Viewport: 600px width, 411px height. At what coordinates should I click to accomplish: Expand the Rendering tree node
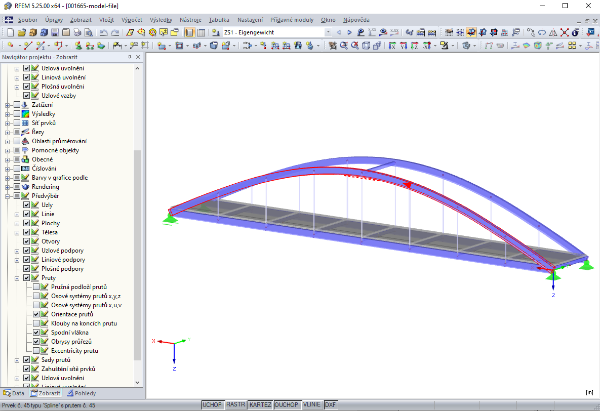(x=7, y=187)
